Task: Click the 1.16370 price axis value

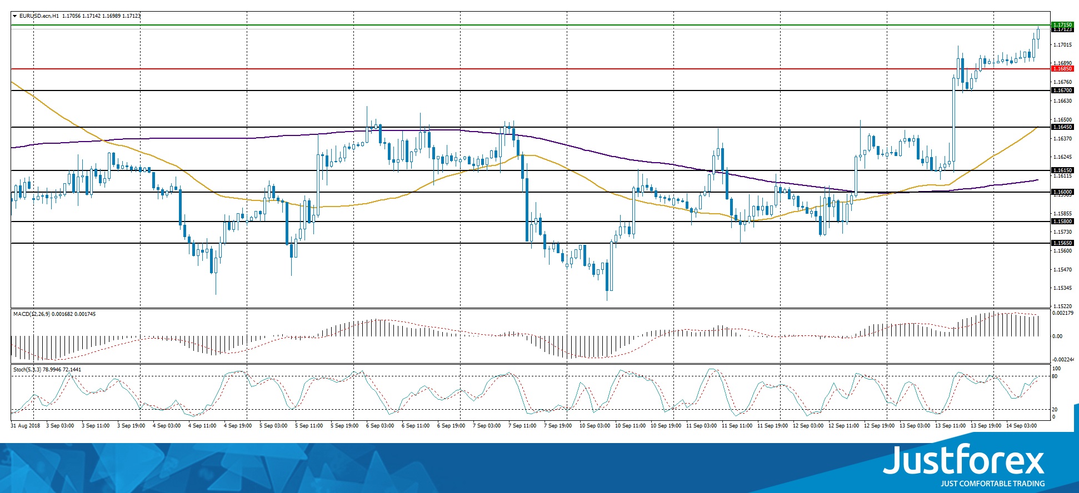Action: pyautogui.click(x=1062, y=139)
